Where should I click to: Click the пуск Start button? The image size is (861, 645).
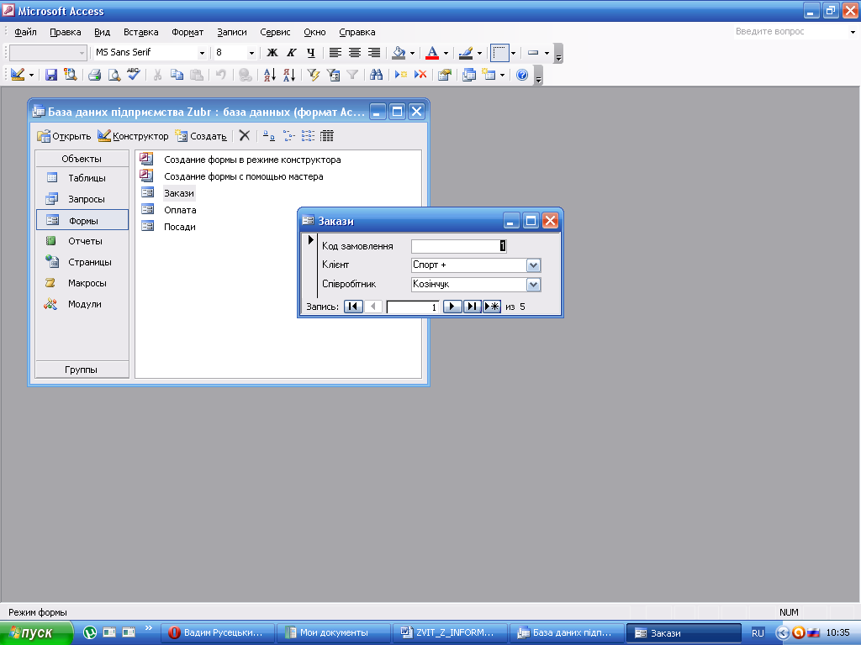pos(36,633)
